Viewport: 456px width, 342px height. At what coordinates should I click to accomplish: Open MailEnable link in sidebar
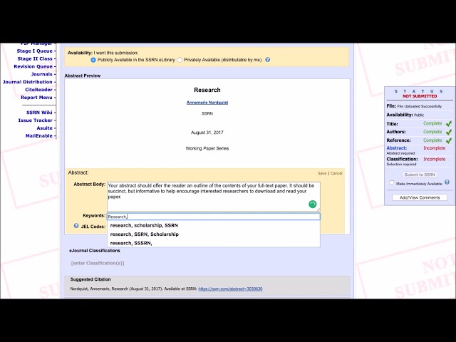pos(39,136)
